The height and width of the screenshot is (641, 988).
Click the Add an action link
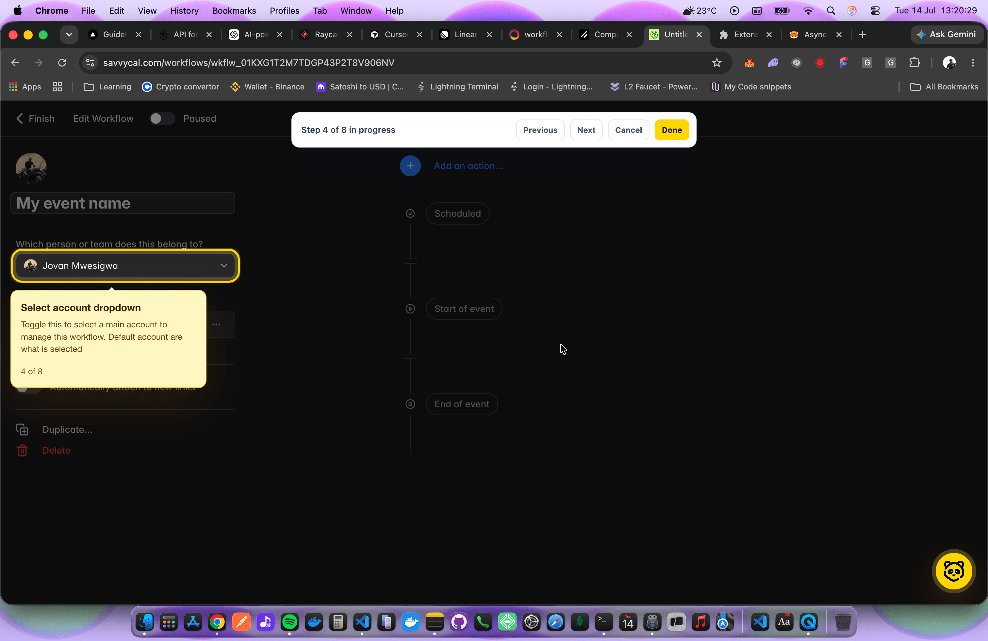(468, 166)
